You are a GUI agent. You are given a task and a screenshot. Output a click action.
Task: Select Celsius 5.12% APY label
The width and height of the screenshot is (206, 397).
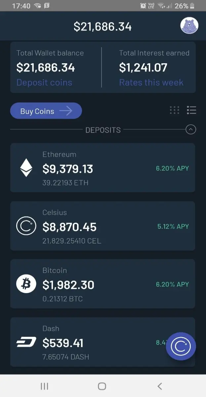[173, 226]
